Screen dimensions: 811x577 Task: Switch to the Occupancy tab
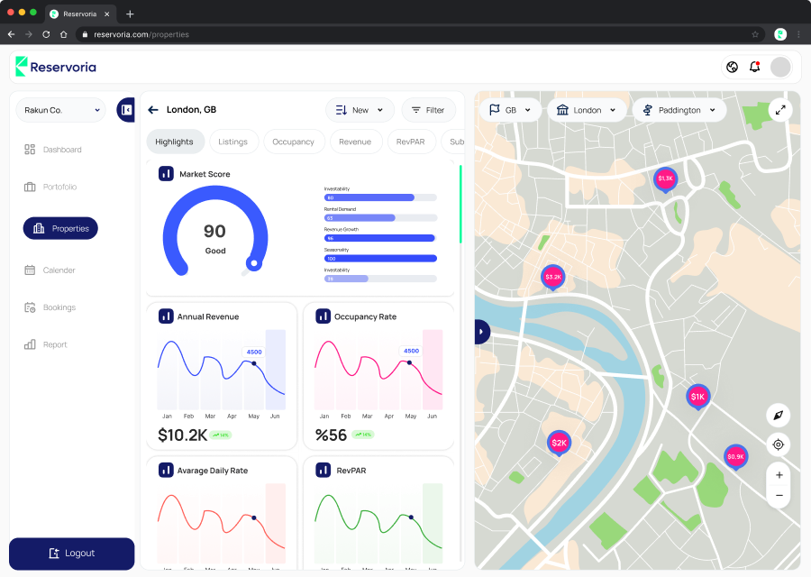[294, 142]
